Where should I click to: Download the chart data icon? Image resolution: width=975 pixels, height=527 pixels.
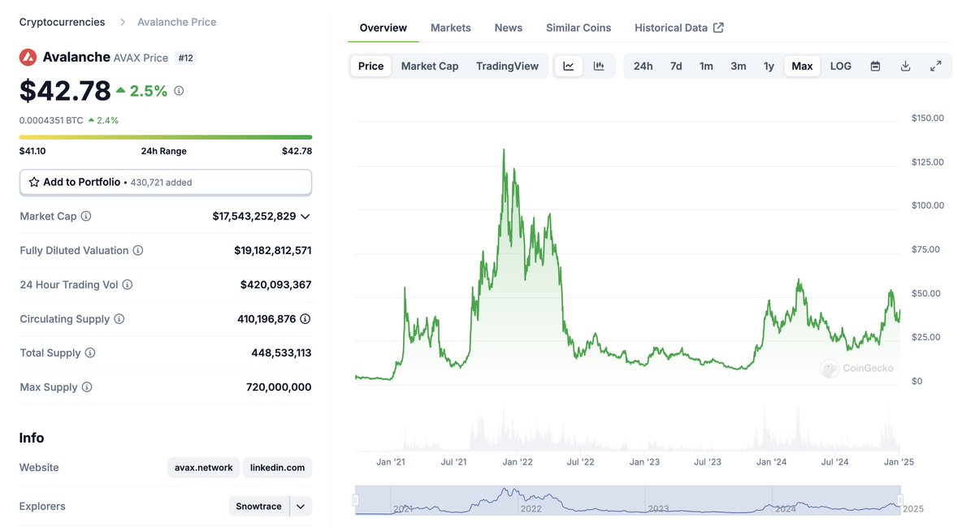pyautogui.click(x=905, y=66)
